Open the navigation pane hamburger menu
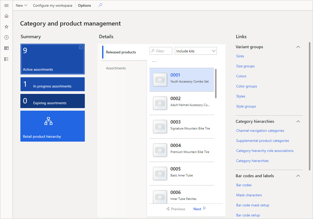313x219 pixels. coord(6,5)
